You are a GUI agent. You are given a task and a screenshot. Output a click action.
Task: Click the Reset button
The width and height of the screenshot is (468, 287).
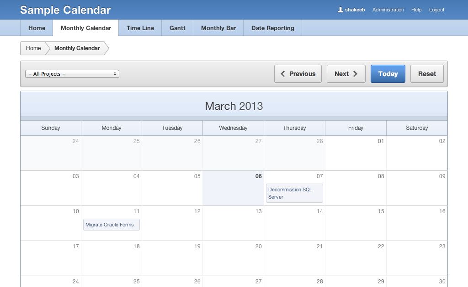pyautogui.click(x=427, y=74)
